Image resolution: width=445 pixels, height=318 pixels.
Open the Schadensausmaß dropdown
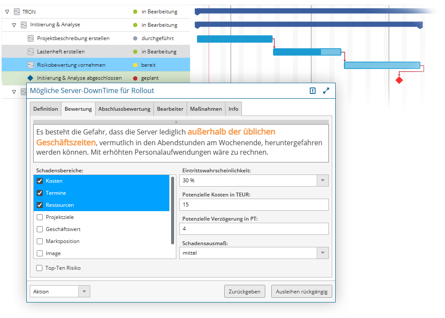(322, 253)
